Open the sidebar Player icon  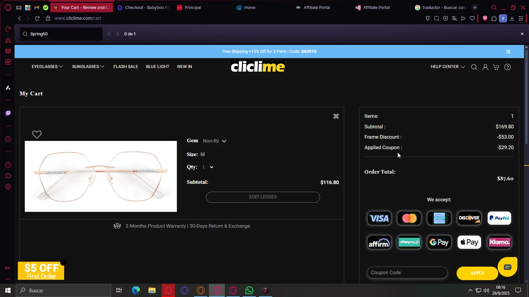(8, 139)
